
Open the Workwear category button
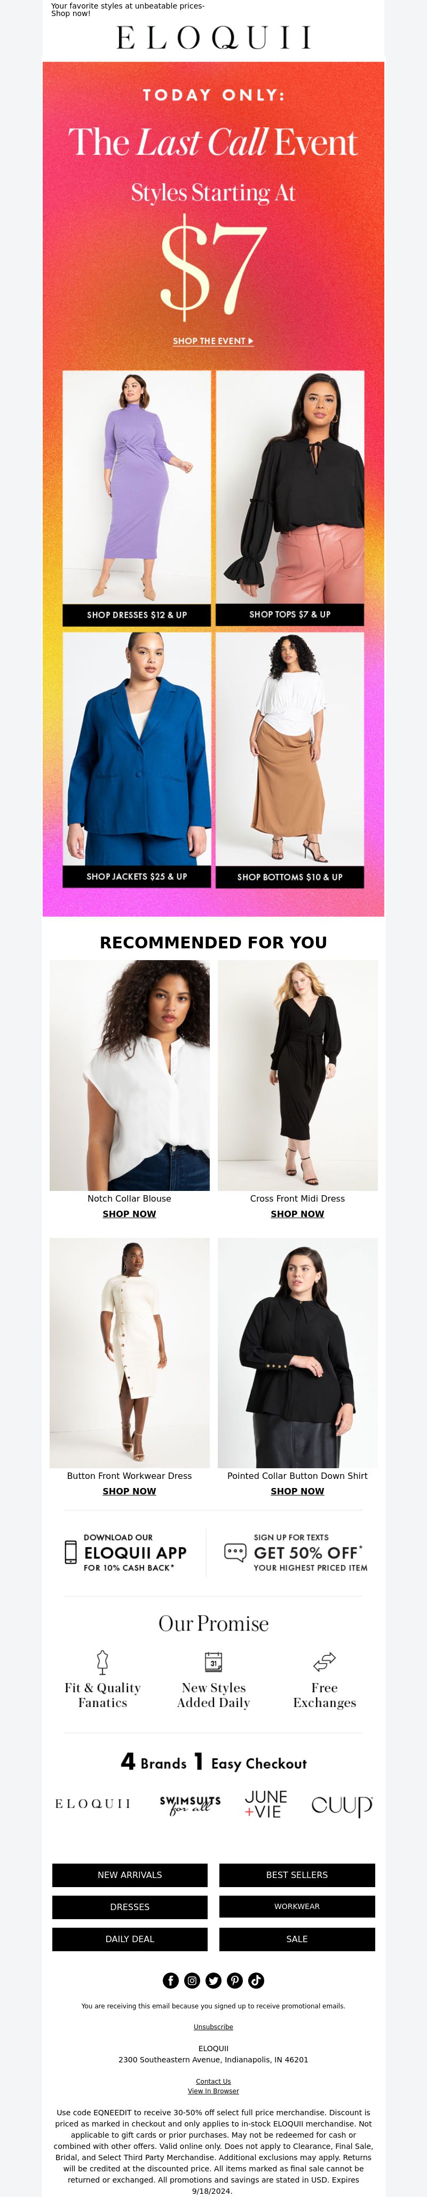pos(297,1905)
